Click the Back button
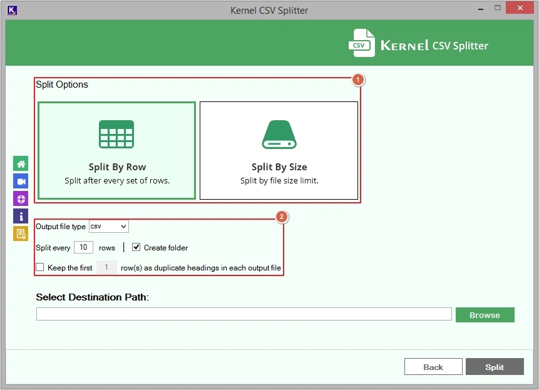539x390 pixels. coord(433,367)
